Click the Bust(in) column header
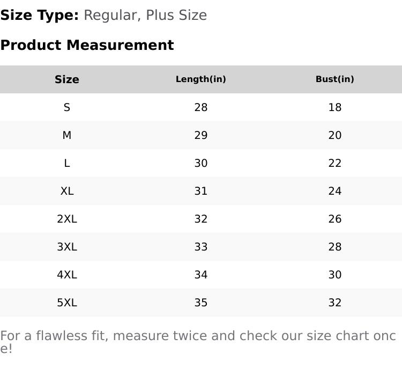The image size is (402, 368). [335, 79]
